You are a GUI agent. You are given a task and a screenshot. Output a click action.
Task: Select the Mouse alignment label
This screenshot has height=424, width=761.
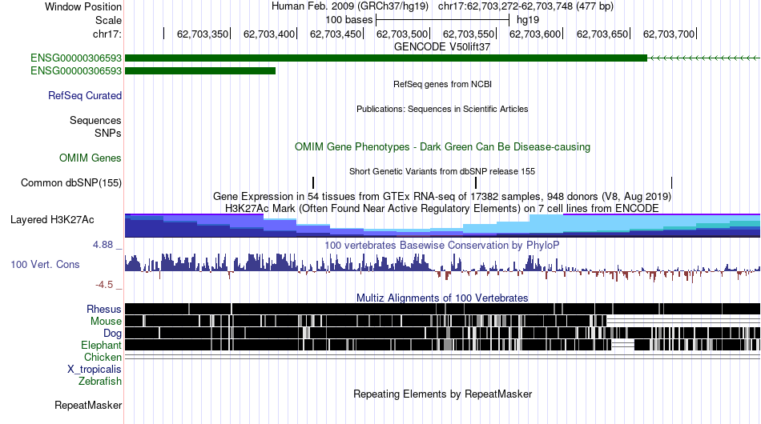click(x=106, y=322)
